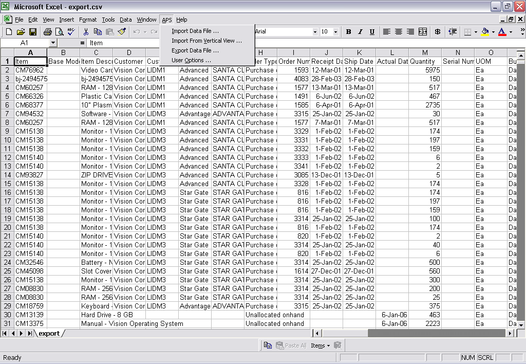
Task: Apply Currency Style dollar icon
Action: click(438, 31)
